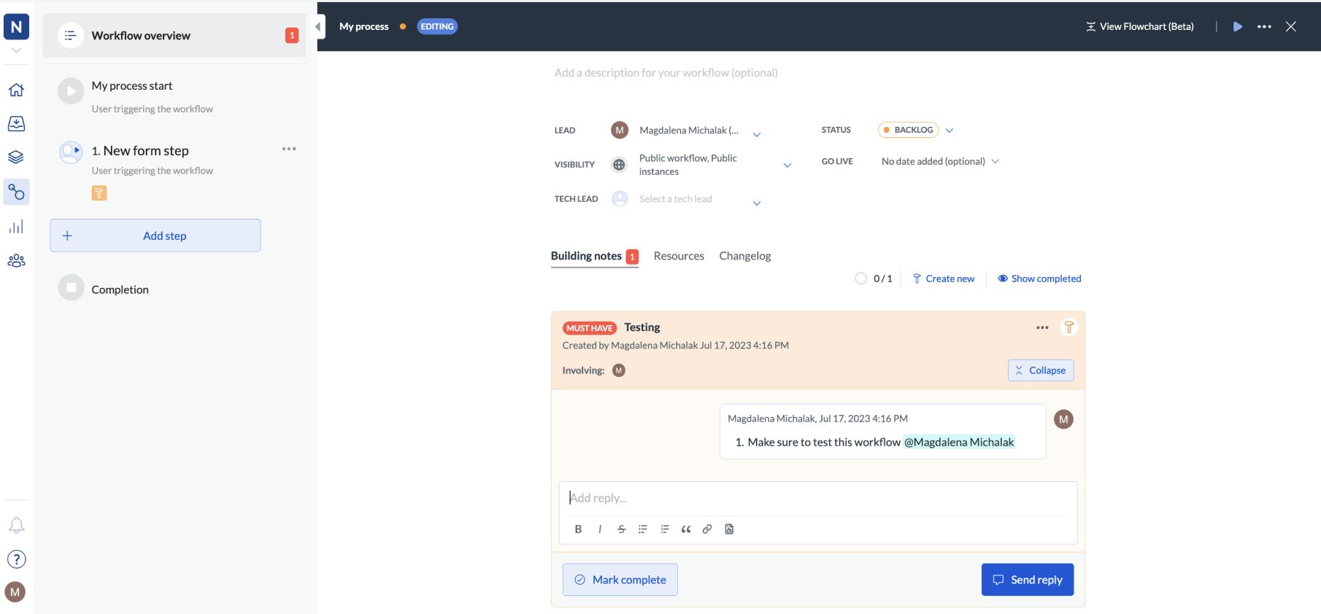Open the Lead dropdown for Magdalena Michalak
The height and width of the screenshot is (614, 1321).
tap(757, 134)
